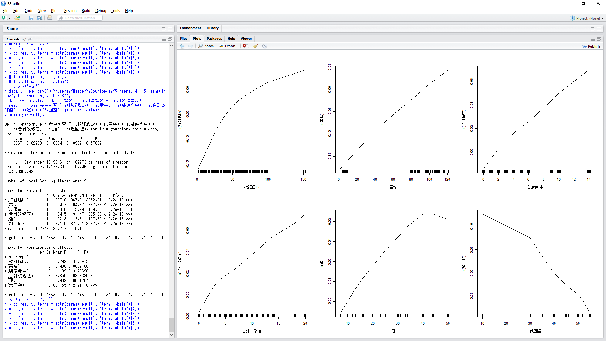The image size is (606, 341).
Task: Go to previous plot arrow
Action: click(x=182, y=46)
